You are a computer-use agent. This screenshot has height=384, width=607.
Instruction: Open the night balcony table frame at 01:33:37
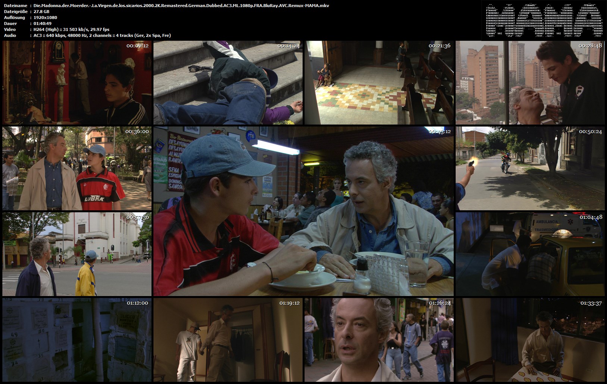[x=530, y=340]
